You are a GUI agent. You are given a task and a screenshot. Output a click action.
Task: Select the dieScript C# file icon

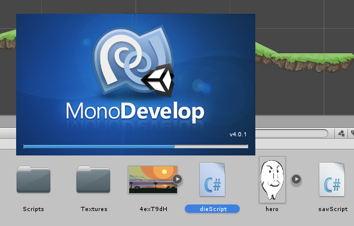click(212, 179)
